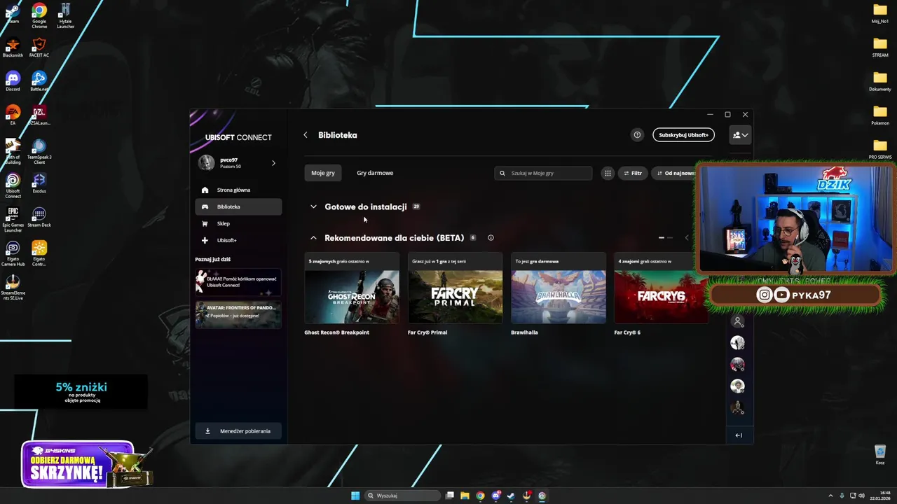The image size is (897, 504).
Task: Open Steam desktop shortcut
Action: 13,14
